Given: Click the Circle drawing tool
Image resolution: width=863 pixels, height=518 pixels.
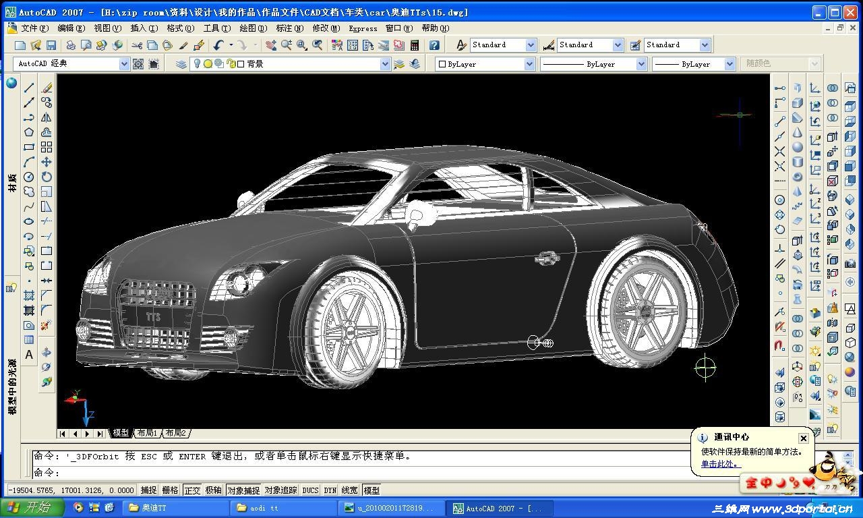Looking at the screenshot, I should point(29,177).
